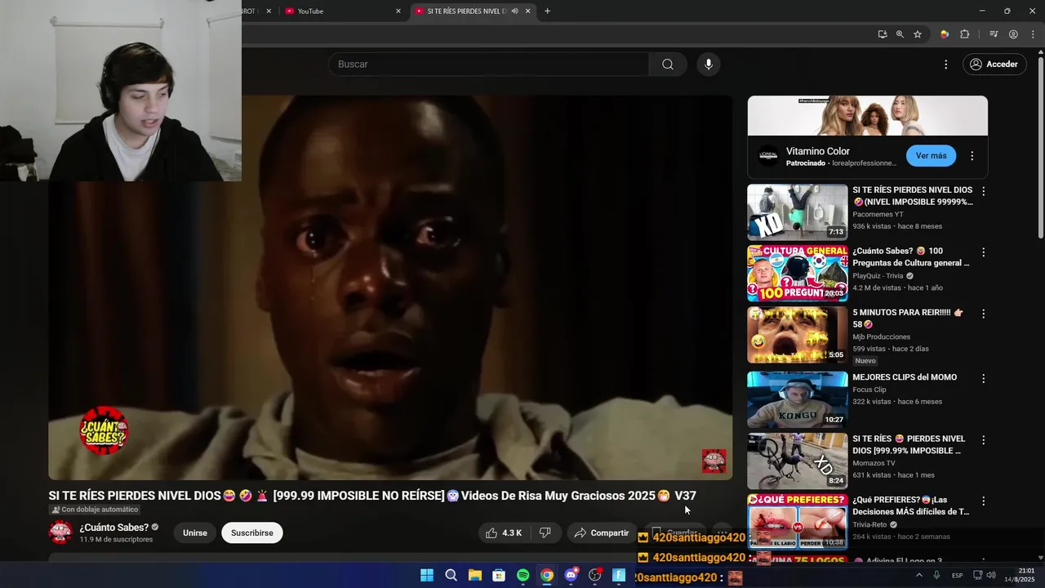
Task: Click the Patrocinado lorealprofessionnel label
Action: point(842,163)
